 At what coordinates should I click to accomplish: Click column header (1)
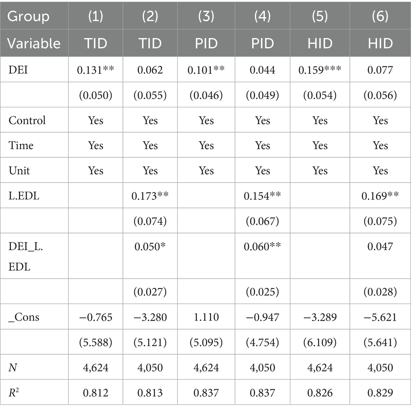click(95, 16)
